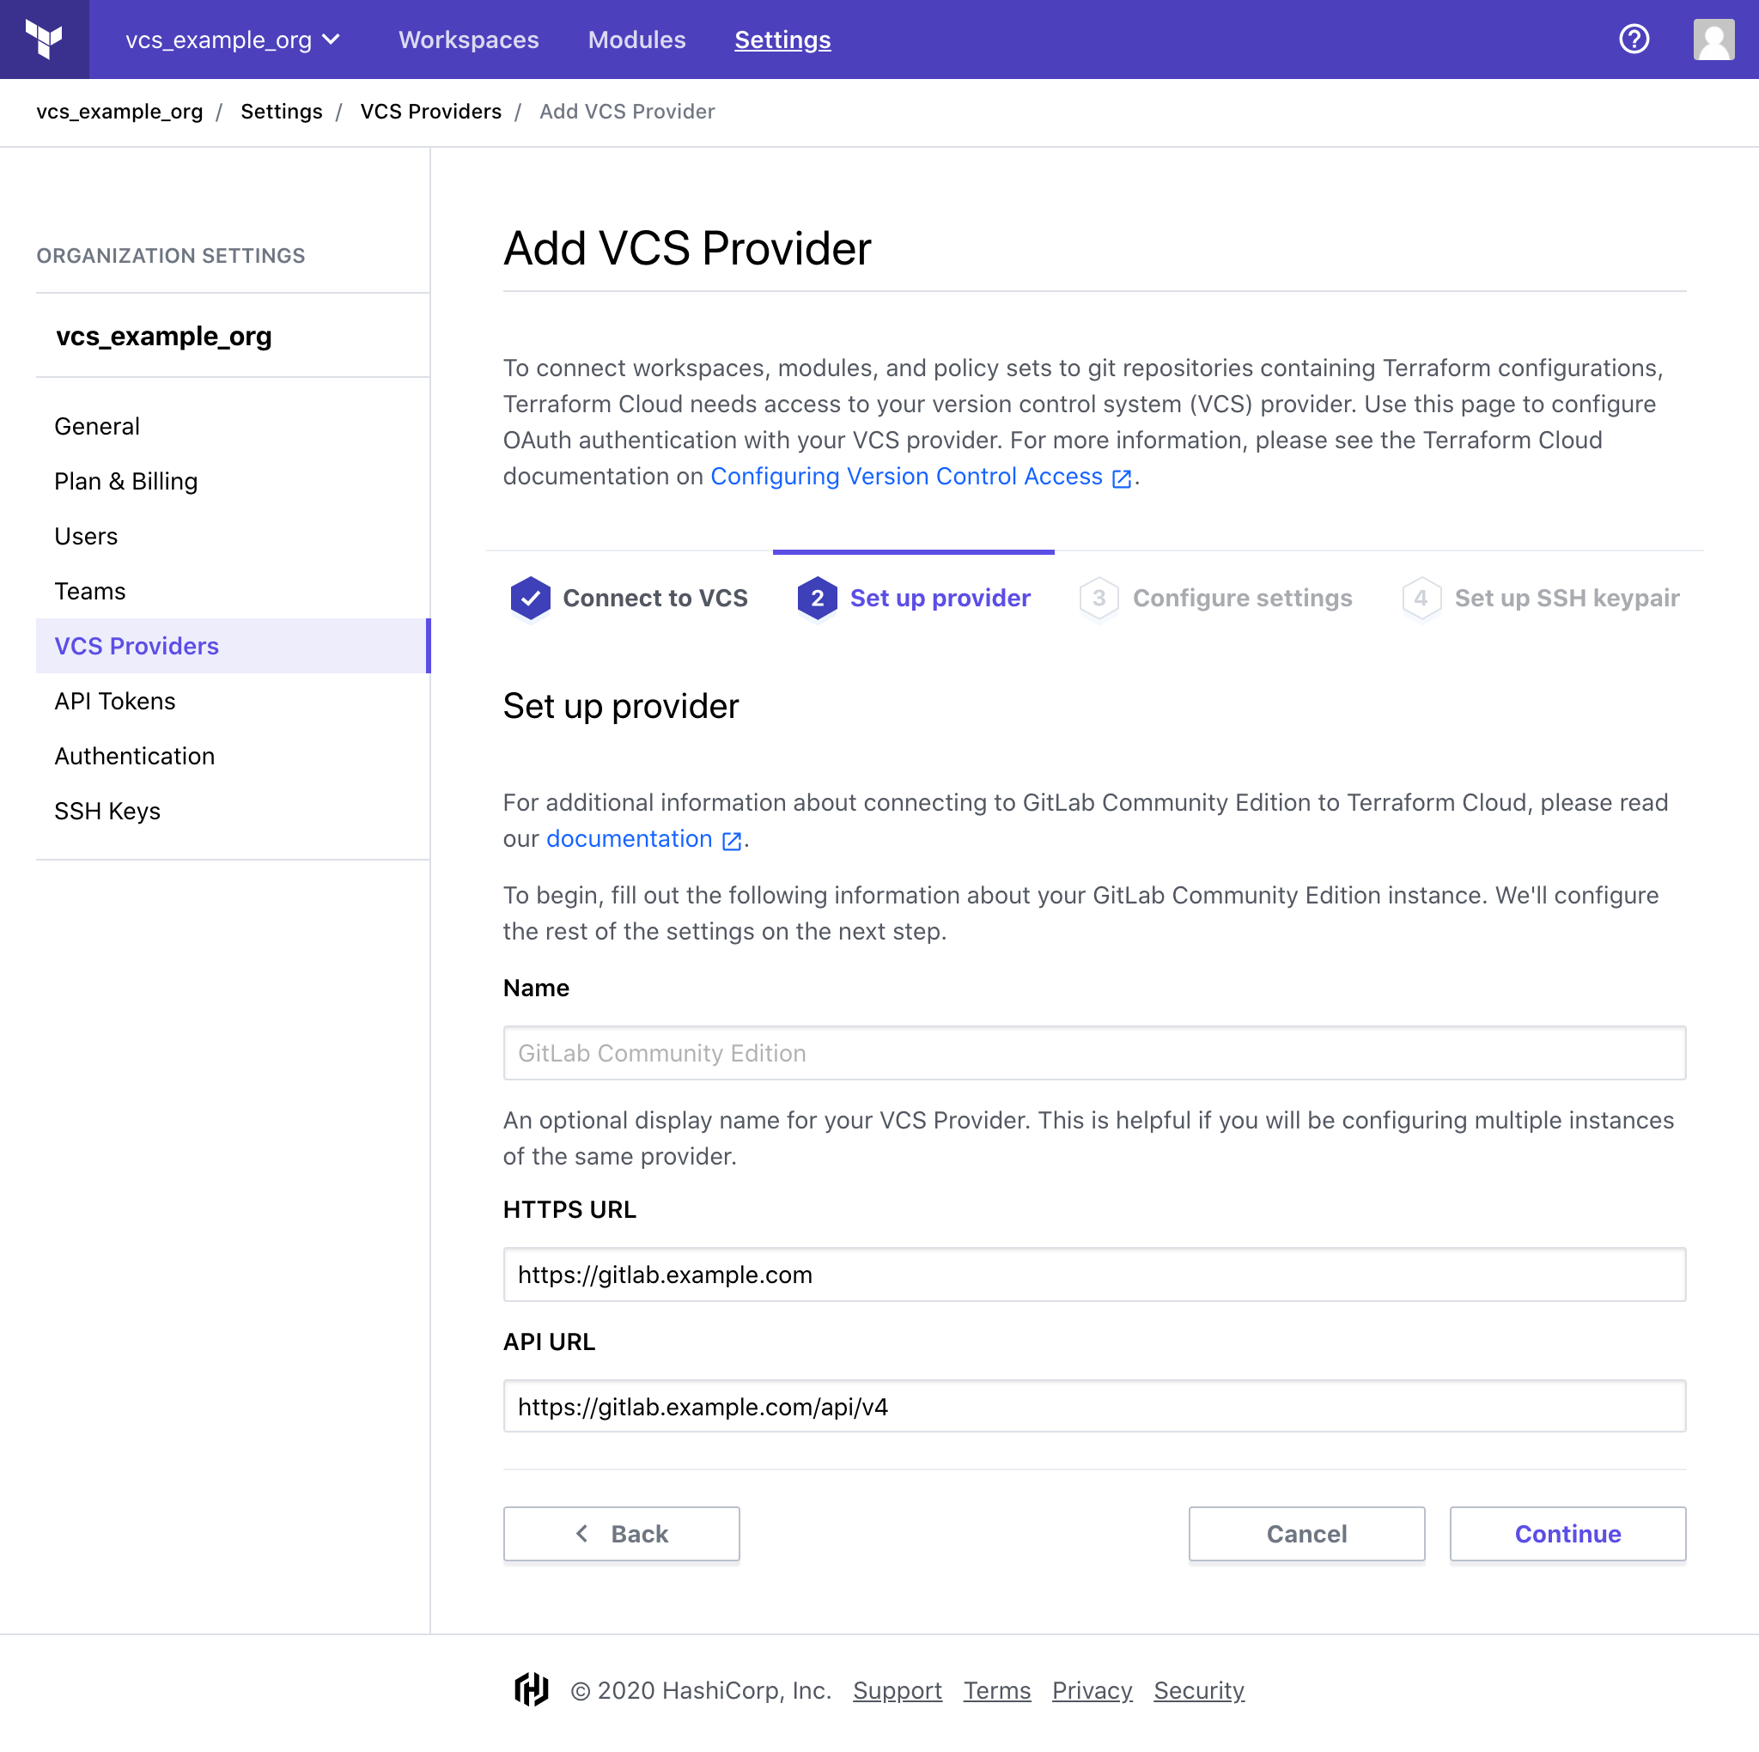1759x1752 pixels.
Task: Select SSH Keys in sidebar
Action: 233,811
